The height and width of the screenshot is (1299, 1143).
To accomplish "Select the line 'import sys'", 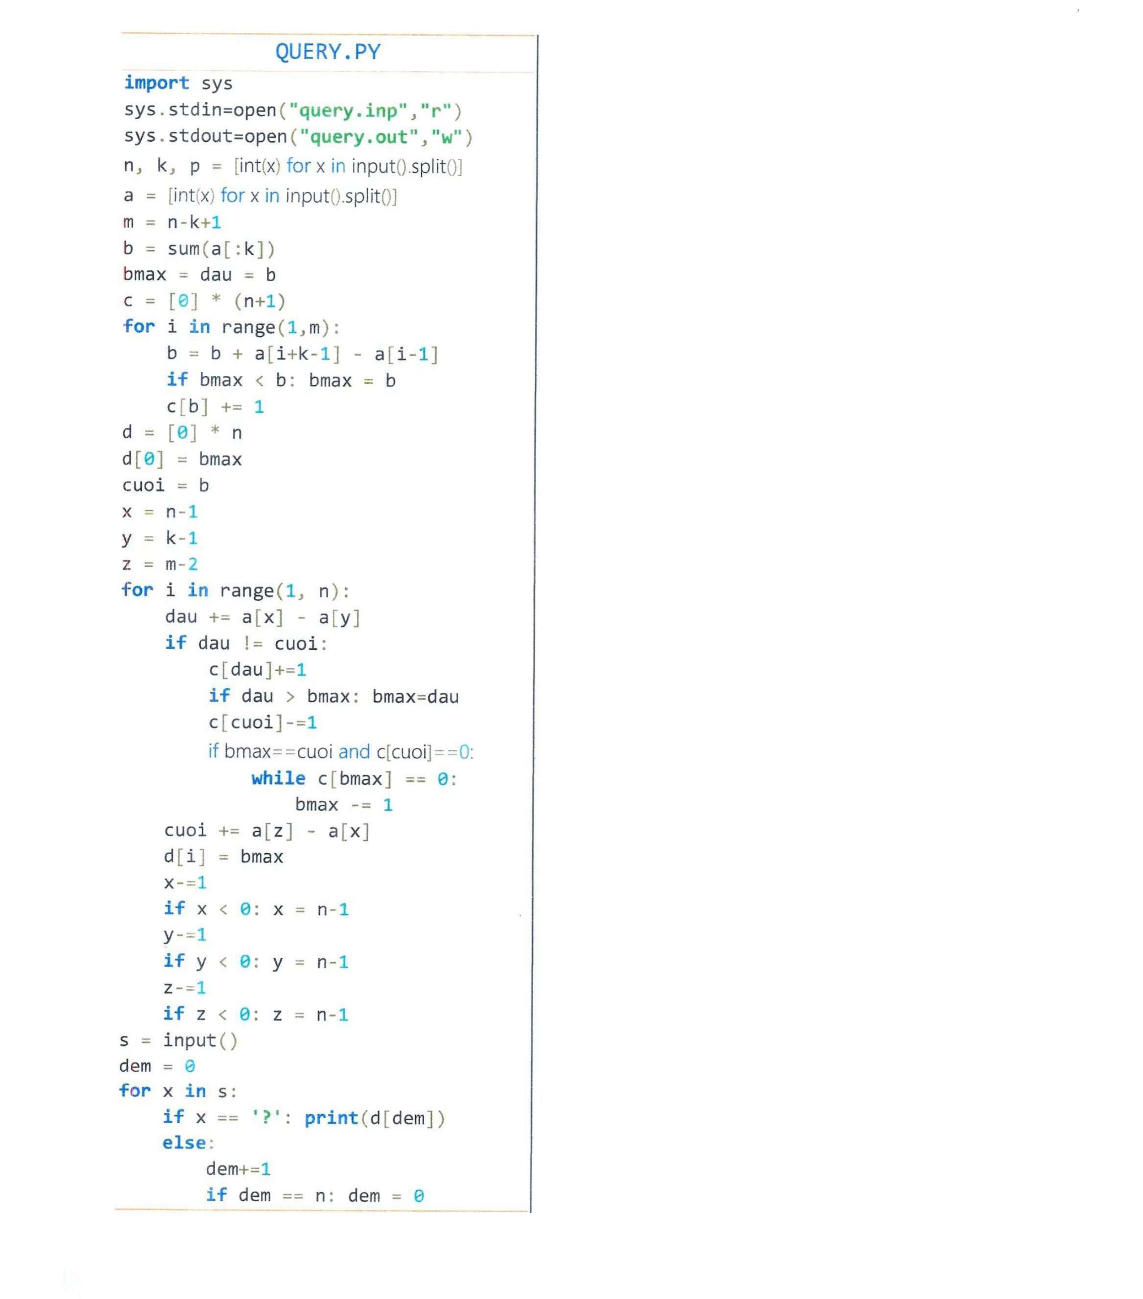I will (x=178, y=83).
